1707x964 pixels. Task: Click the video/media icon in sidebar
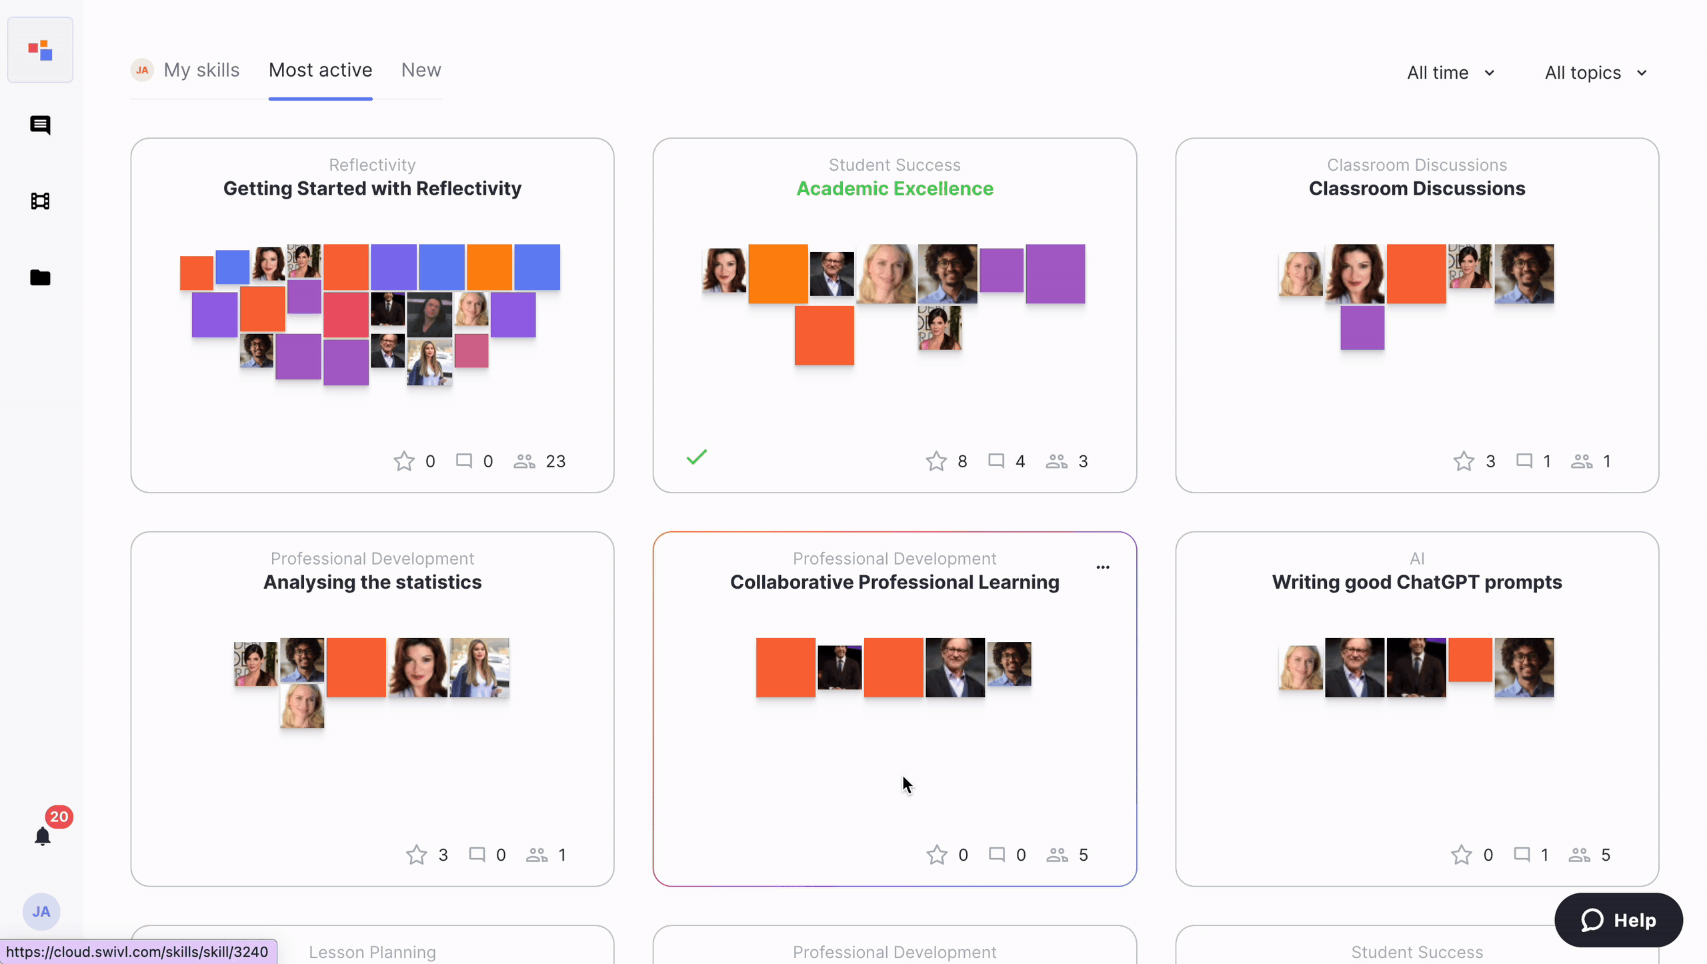click(x=41, y=201)
